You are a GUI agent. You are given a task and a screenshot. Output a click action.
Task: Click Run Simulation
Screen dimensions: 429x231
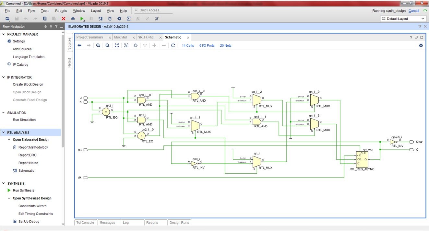(24, 120)
